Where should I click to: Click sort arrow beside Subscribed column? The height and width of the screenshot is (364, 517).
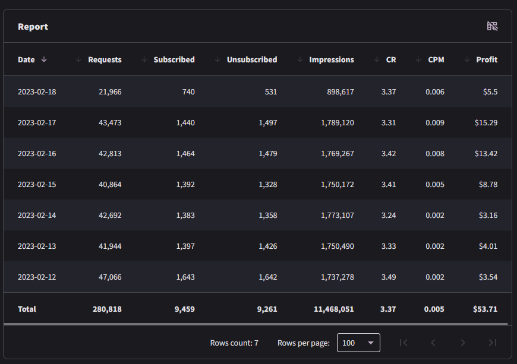(x=144, y=59)
